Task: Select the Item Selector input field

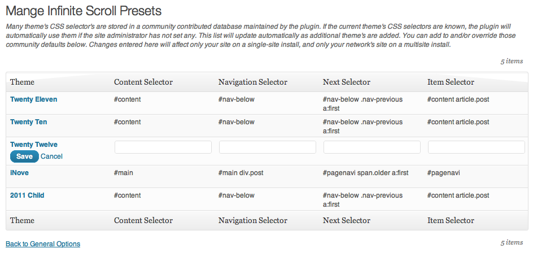Action: point(477,147)
